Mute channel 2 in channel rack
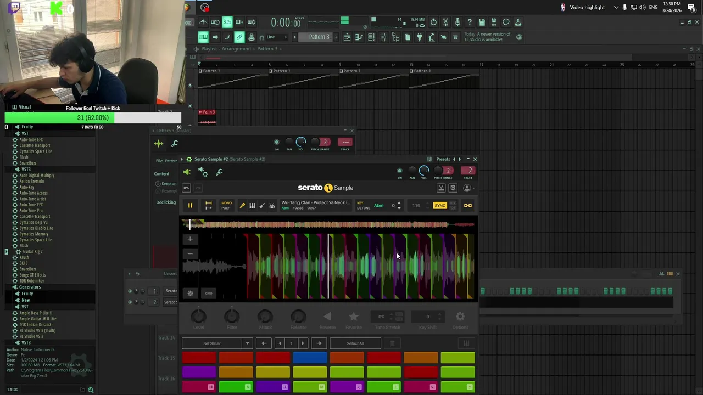703x395 pixels. click(x=130, y=302)
